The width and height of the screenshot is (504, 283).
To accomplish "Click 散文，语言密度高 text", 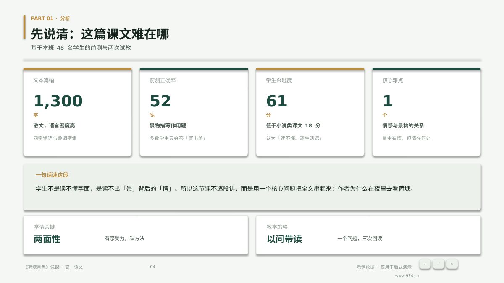I will click(54, 126).
